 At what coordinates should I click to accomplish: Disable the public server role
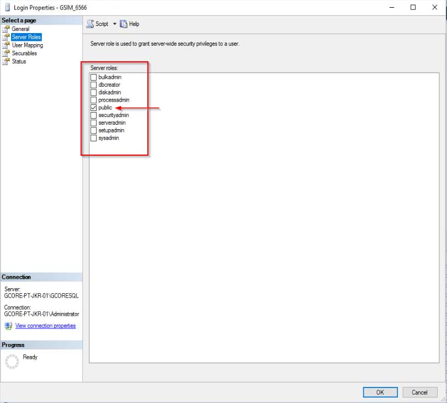93,108
